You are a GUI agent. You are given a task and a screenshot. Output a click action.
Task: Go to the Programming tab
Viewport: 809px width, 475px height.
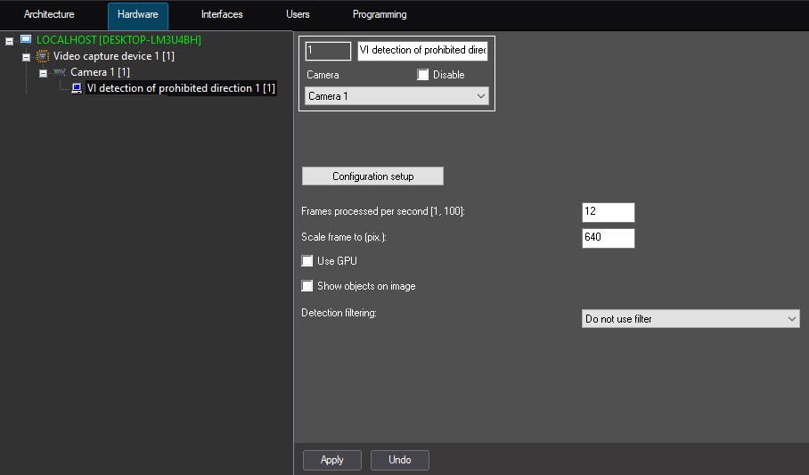[380, 15]
